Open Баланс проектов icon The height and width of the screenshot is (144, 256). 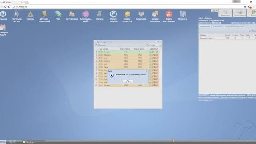point(155,16)
